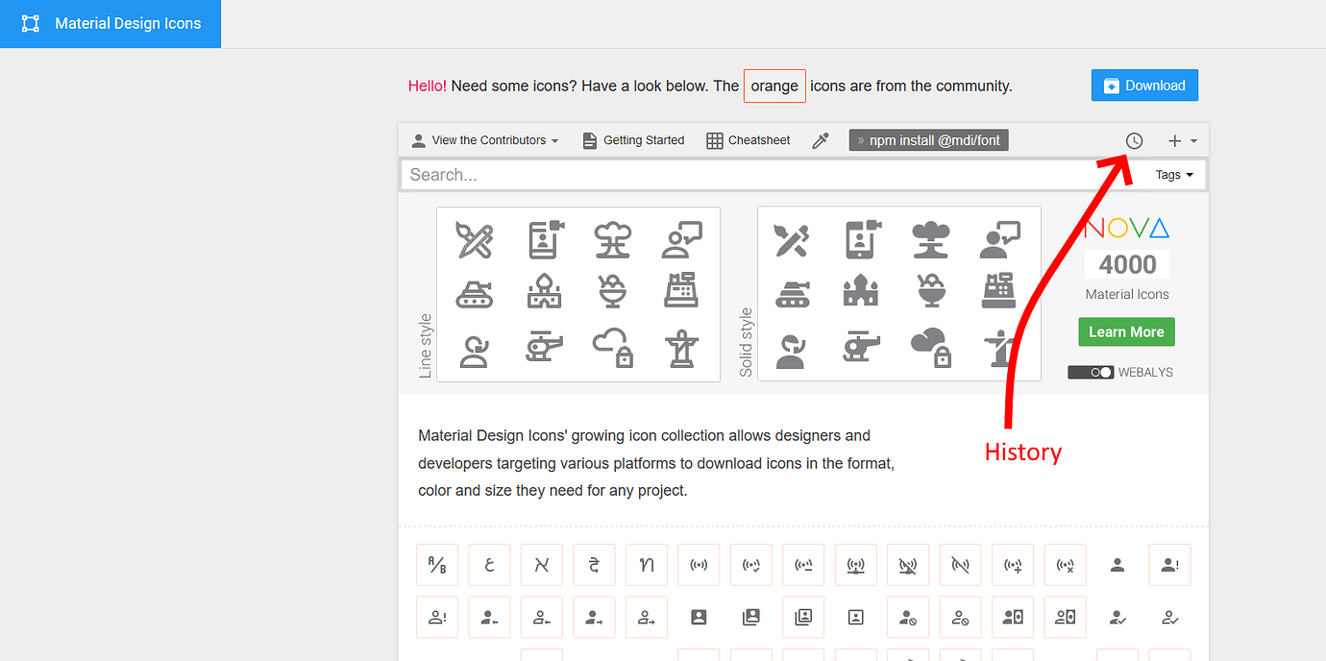Select the abjad-arabic letter icon
Screen dimensions: 1326x661
(x=489, y=565)
